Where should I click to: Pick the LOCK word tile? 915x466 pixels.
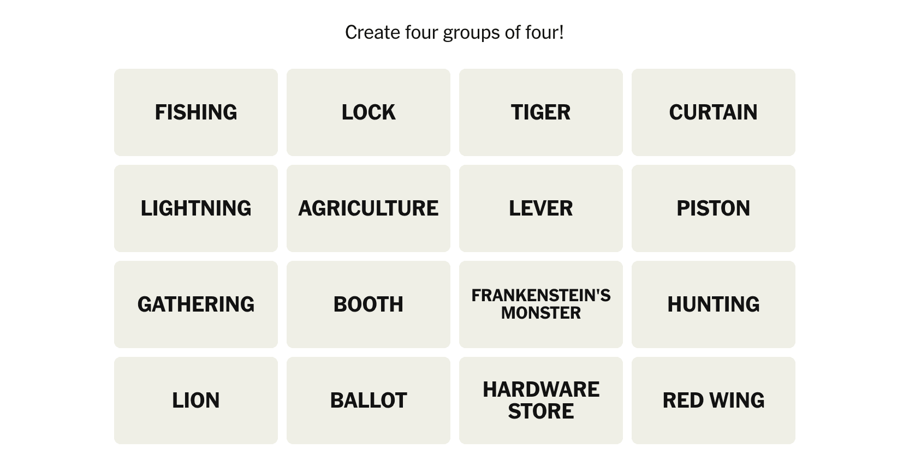[368, 112]
